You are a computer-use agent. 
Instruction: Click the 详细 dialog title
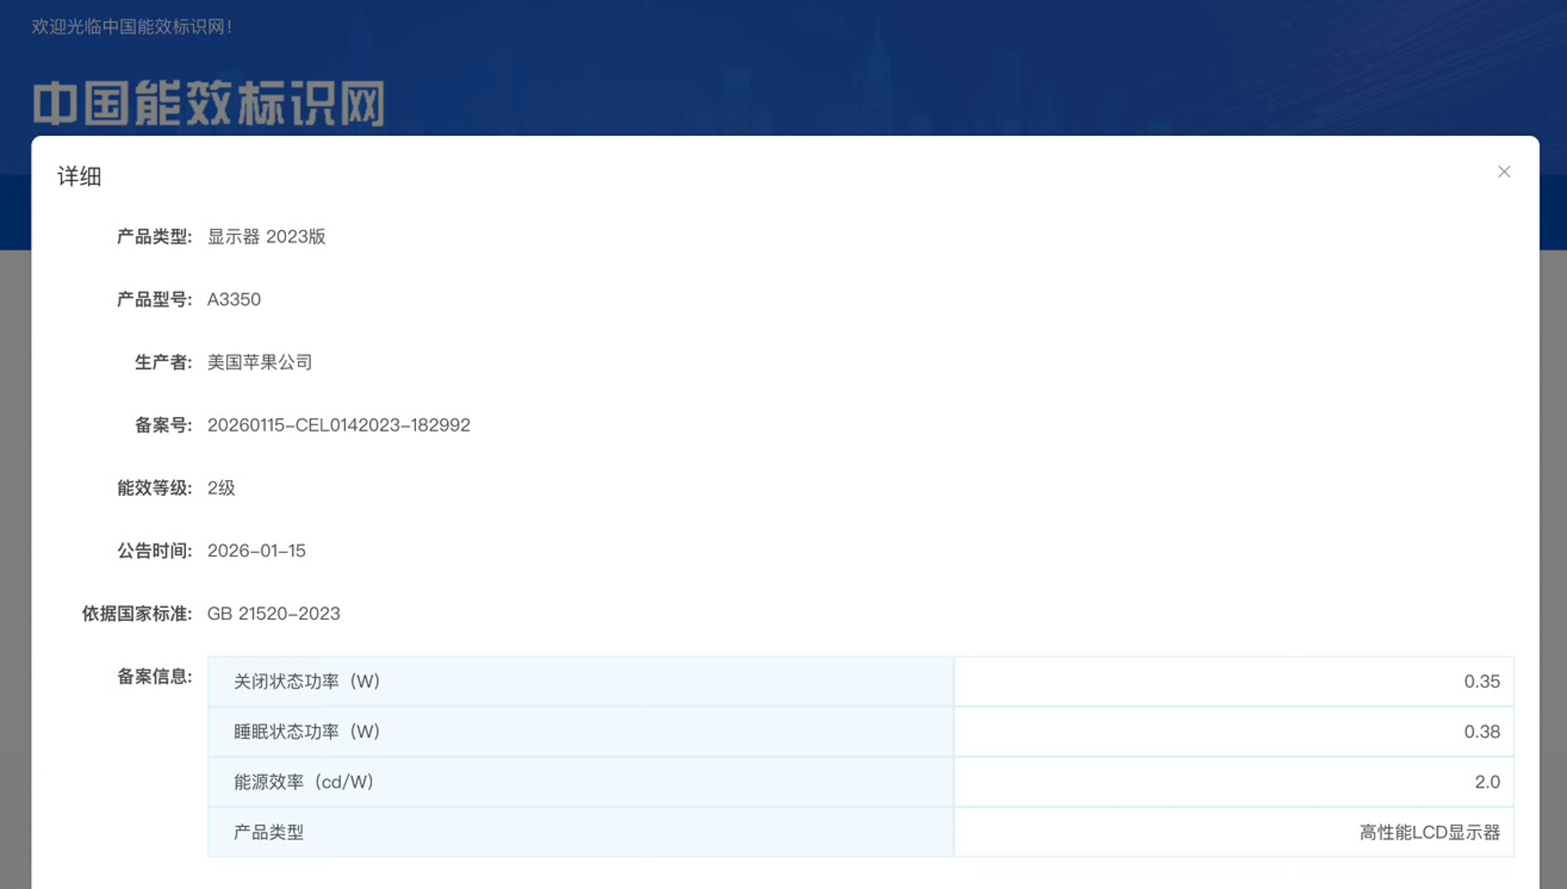click(x=79, y=176)
